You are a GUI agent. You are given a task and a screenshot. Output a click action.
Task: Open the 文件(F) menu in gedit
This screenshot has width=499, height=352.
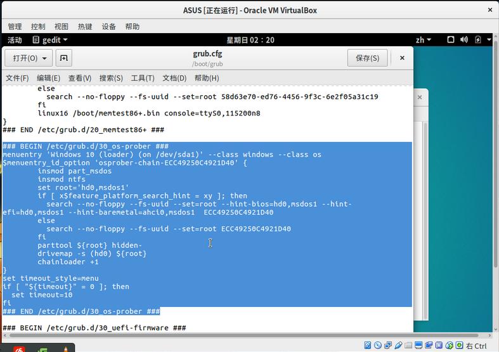pos(17,78)
